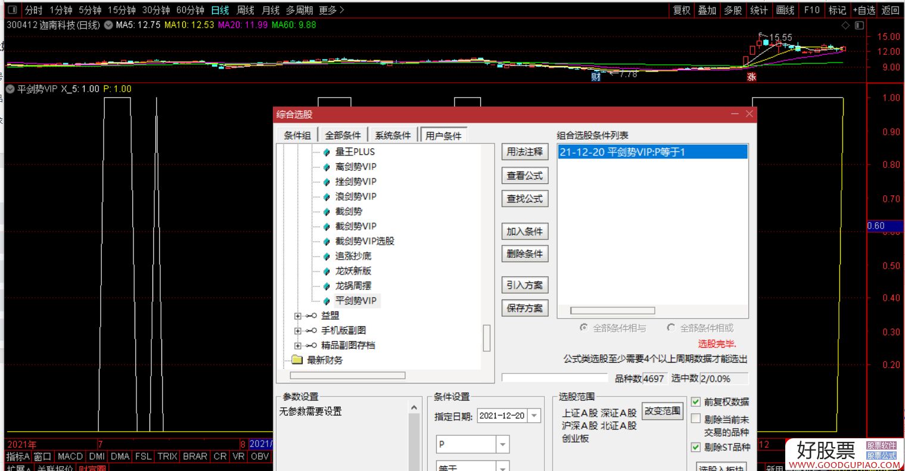Click the vertical scrollbar thumb of the formula tree

click(487, 338)
